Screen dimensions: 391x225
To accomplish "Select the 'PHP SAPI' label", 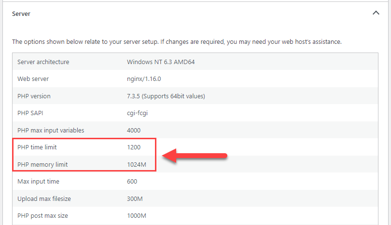I will click(30, 113).
